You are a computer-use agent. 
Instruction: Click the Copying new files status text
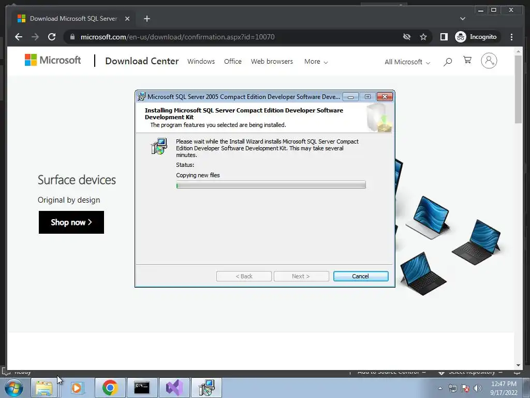tap(198, 175)
